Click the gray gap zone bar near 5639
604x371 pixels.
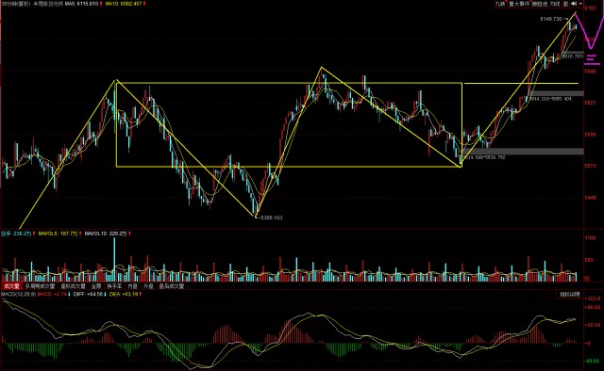(x=523, y=152)
